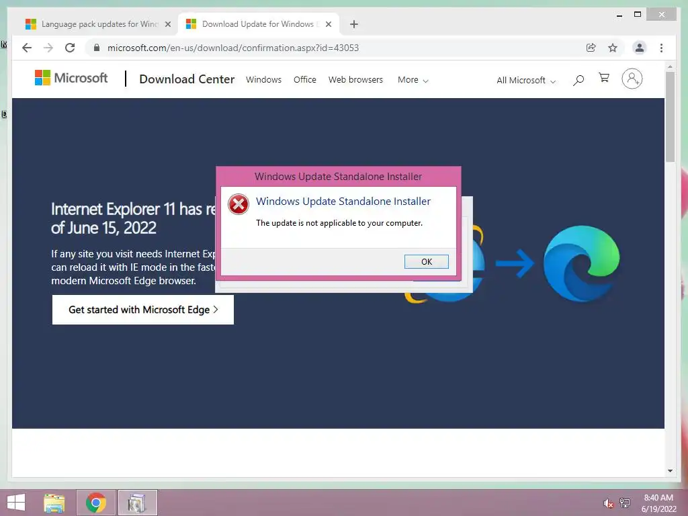Open a new Chrome tab
Image resolution: width=688 pixels, height=516 pixels.
coord(354,24)
